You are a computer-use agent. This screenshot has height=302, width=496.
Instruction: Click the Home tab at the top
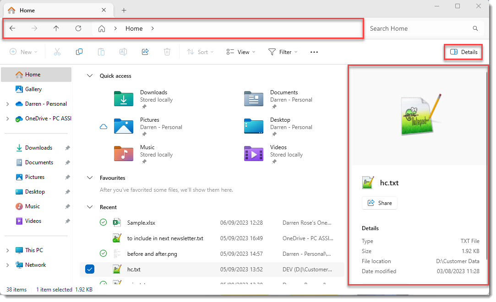coord(27,10)
